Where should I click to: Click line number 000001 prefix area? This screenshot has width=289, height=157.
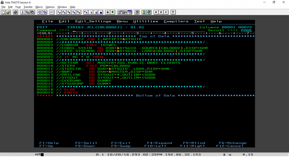45,39
